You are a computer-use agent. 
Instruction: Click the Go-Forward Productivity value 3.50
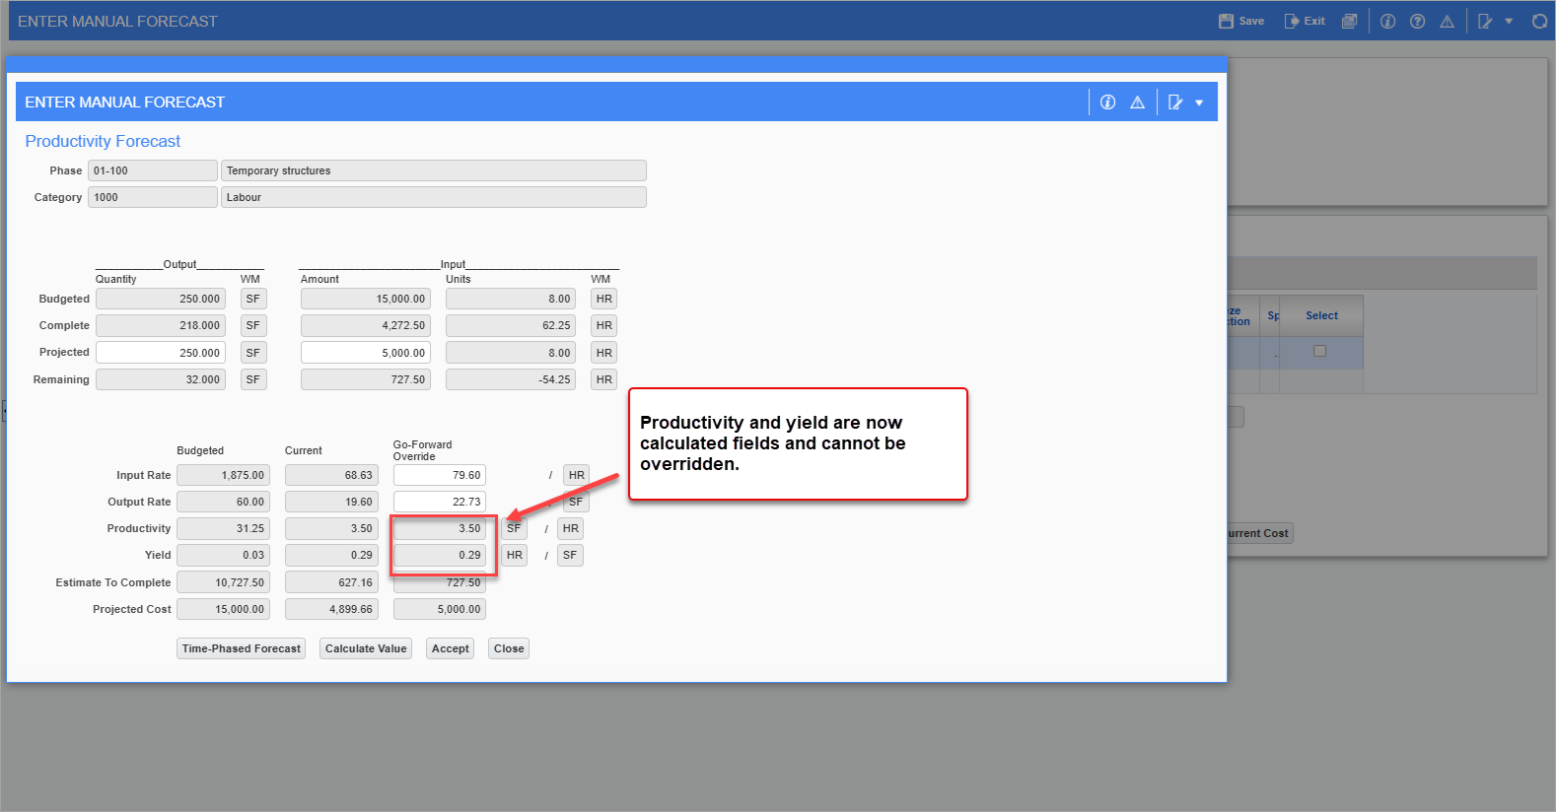click(x=440, y=528)
